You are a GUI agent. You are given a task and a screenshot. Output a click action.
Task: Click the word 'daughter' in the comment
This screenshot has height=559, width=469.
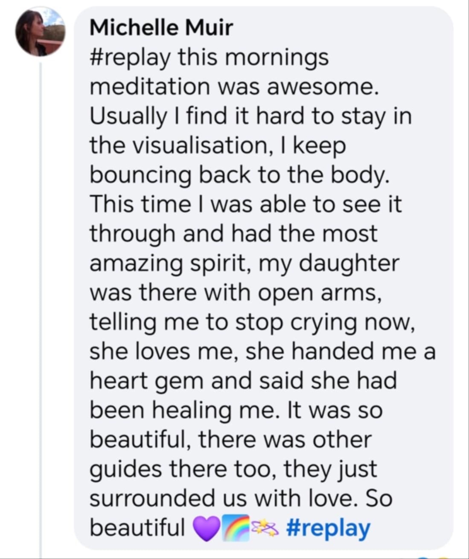[x=349, y=264]
